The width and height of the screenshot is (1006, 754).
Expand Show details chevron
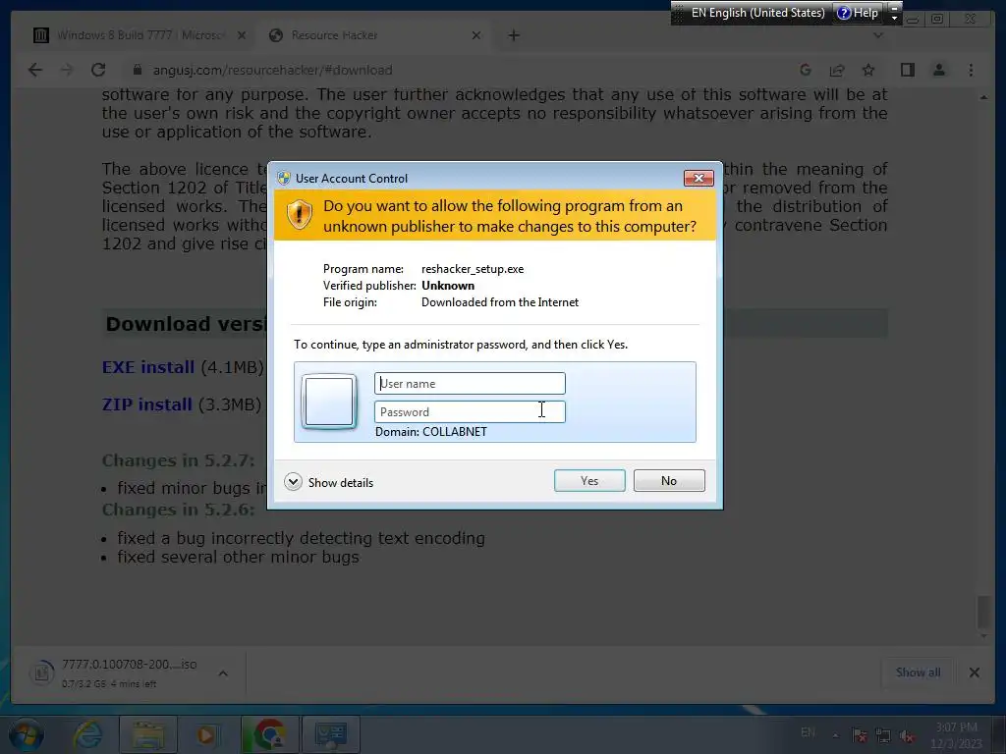coord(293,482)
